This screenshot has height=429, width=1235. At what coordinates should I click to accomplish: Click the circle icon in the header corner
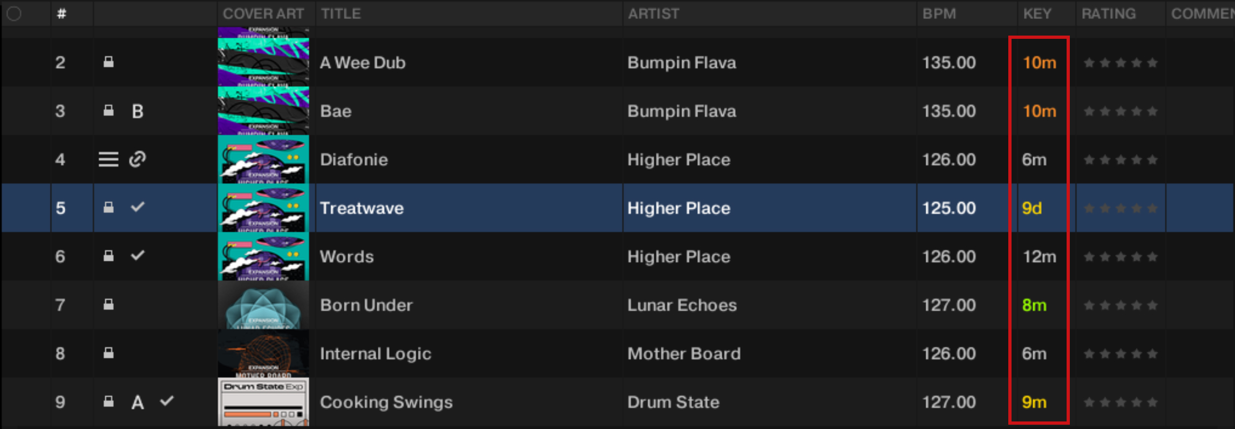click(14, 13)
